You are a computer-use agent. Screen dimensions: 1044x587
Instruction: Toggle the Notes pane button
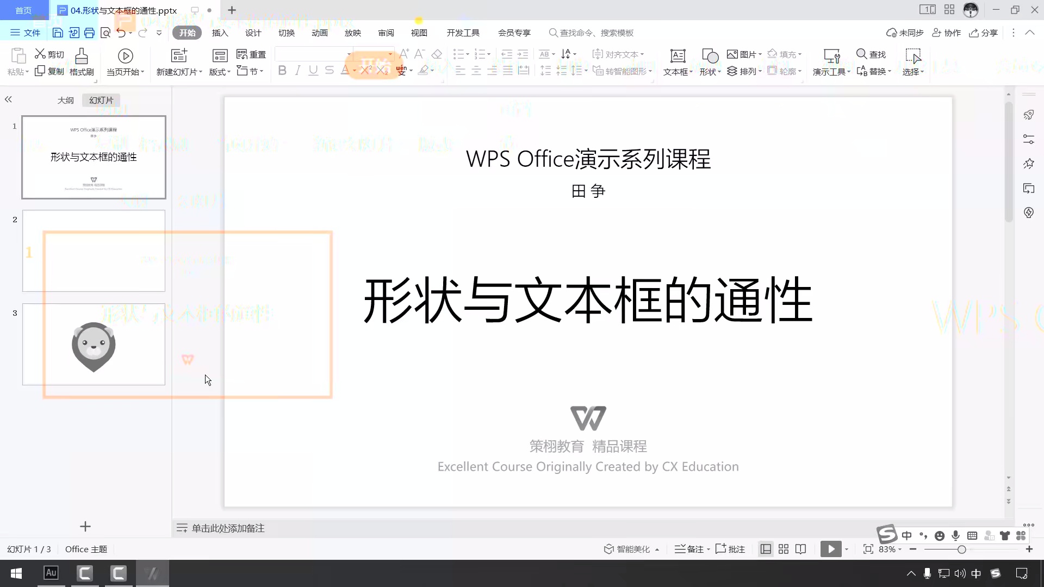692,549
